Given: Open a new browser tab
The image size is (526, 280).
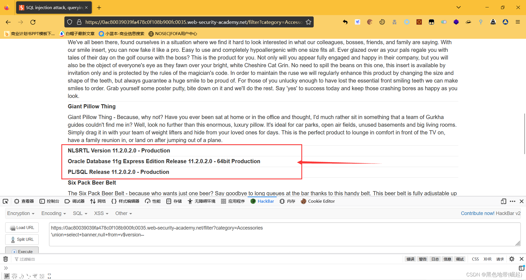Looking at the screenshot, I should pos(99,8).
